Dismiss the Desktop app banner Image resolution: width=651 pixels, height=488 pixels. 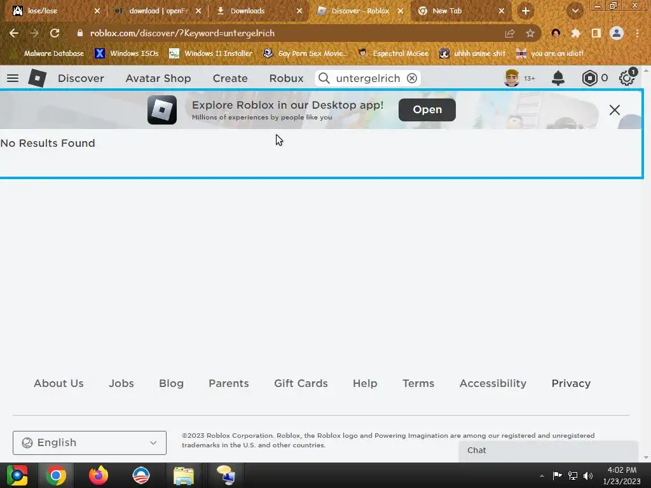tap(615, 110)
